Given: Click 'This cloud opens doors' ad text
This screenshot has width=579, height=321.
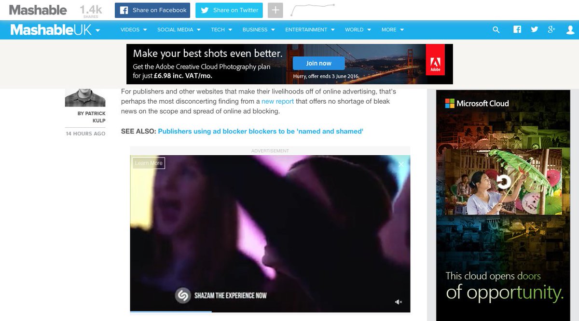Looking at the screenshot, I should coord(493,276).
